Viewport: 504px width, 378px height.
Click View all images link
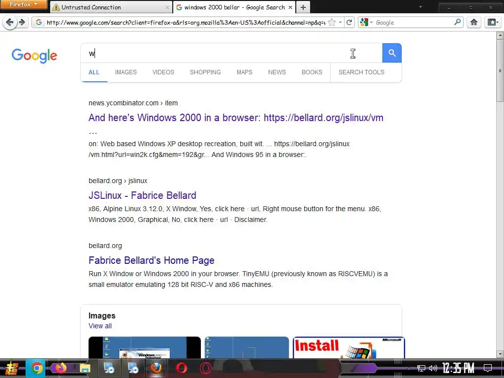[x=100, y=326]
